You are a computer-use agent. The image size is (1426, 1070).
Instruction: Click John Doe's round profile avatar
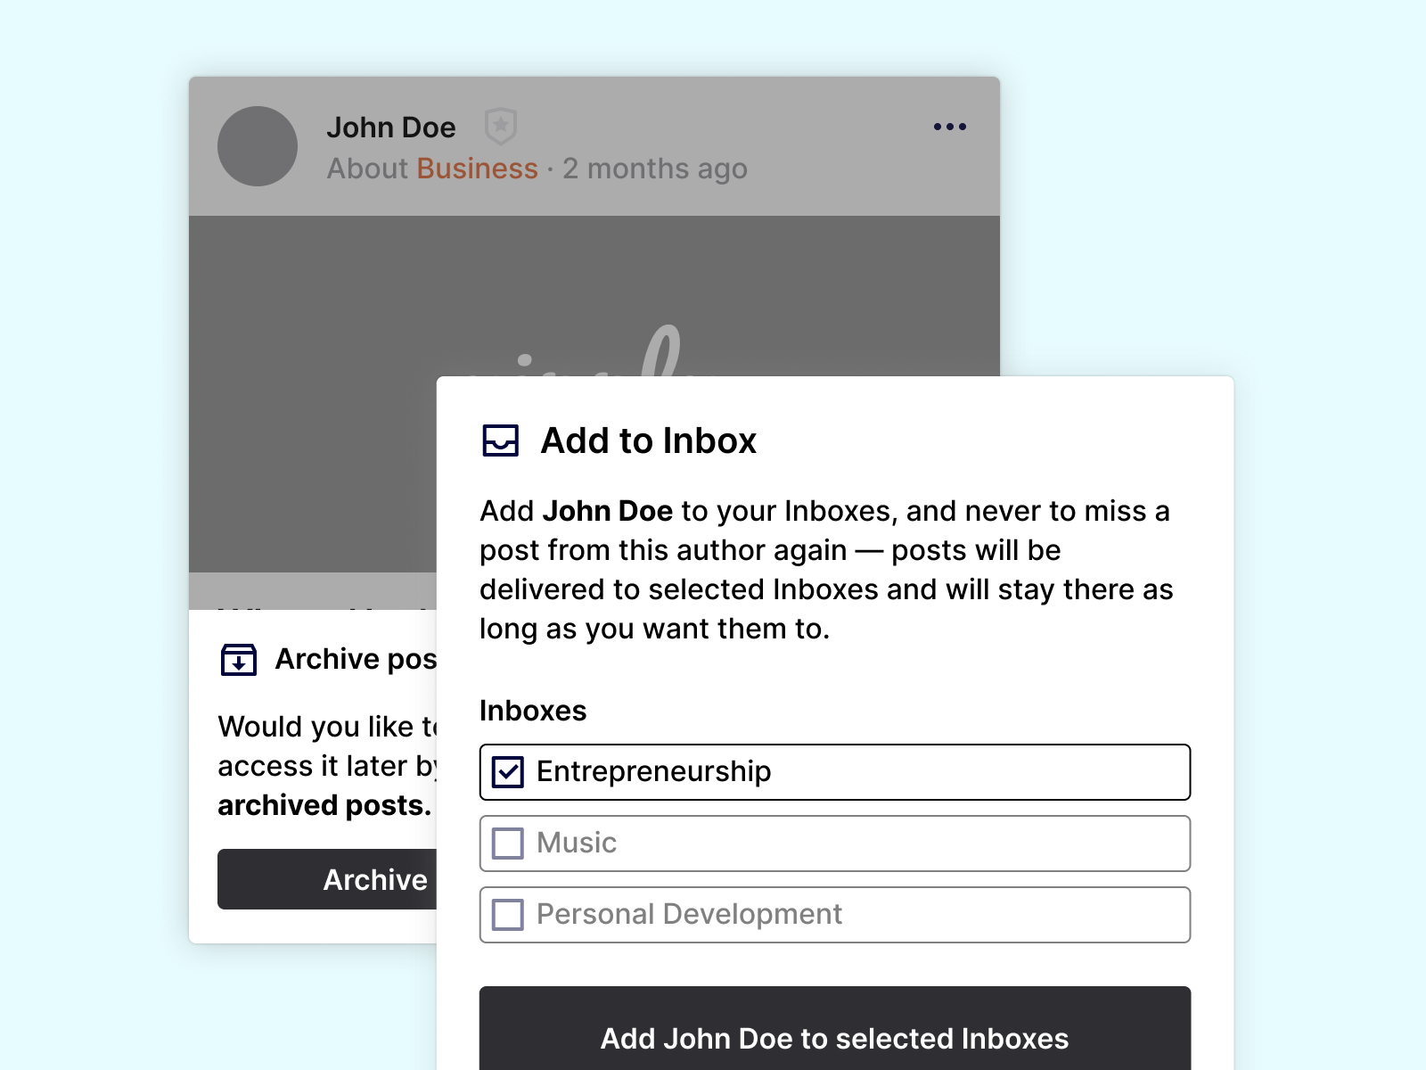258,146
